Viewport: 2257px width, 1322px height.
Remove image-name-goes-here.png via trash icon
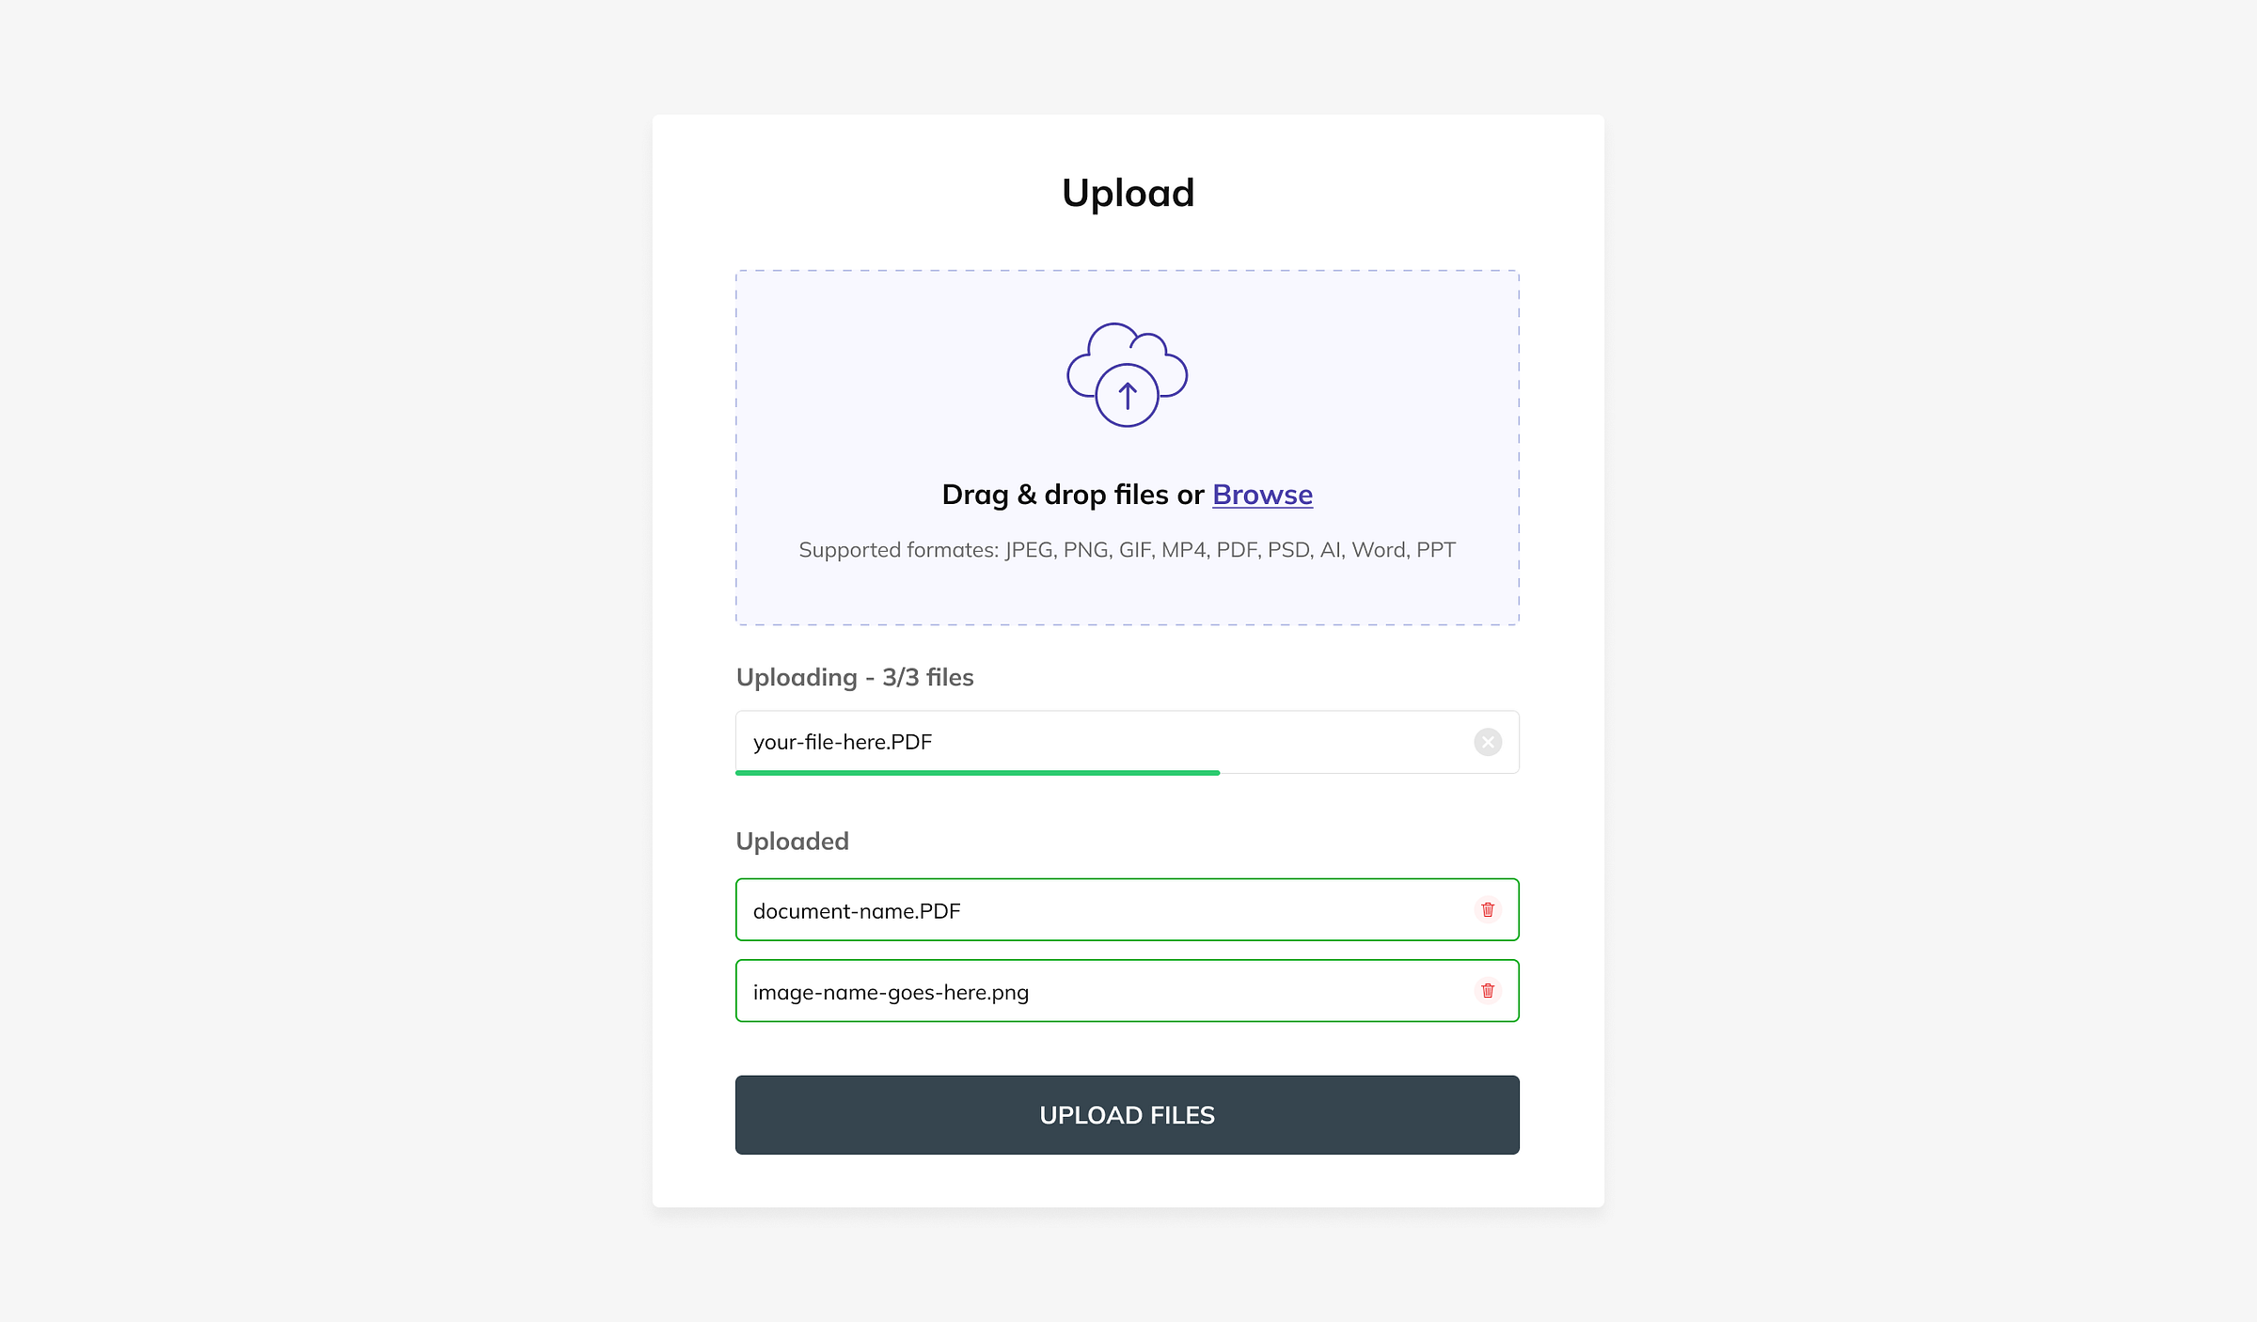point(1487,990)
